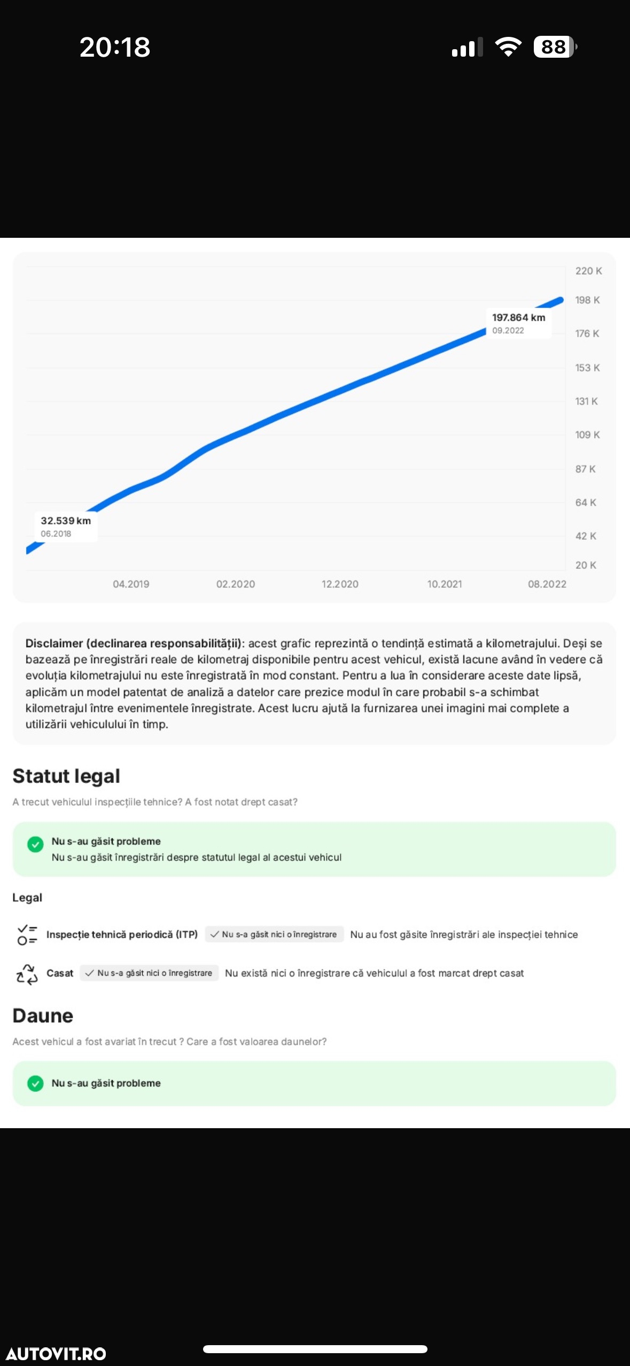The height and width of the screenshot is (1366, 630).
Task: Tap the home indicator bar
Action: [315, 1349]
